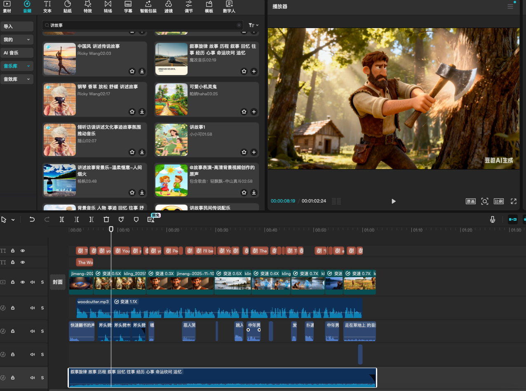Enter fullscreen preview in the player
The image size is (526, 391).
click(514, 201)
